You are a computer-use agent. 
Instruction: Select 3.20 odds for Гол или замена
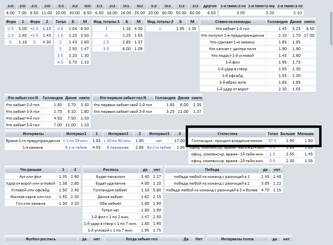tap(75, 204)
